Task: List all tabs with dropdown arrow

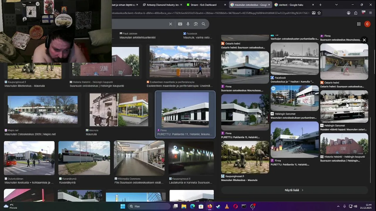Action: tap(336, 5)
